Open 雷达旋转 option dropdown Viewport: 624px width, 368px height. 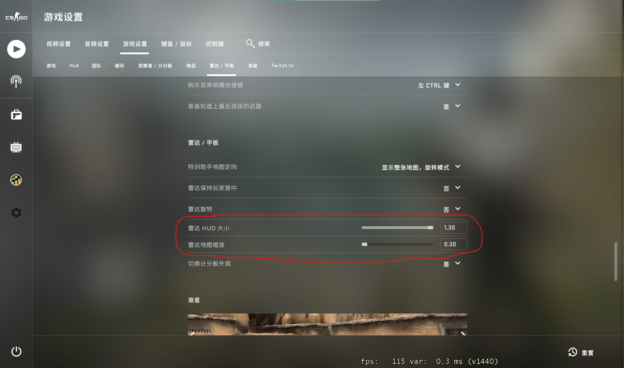[452, 210]
